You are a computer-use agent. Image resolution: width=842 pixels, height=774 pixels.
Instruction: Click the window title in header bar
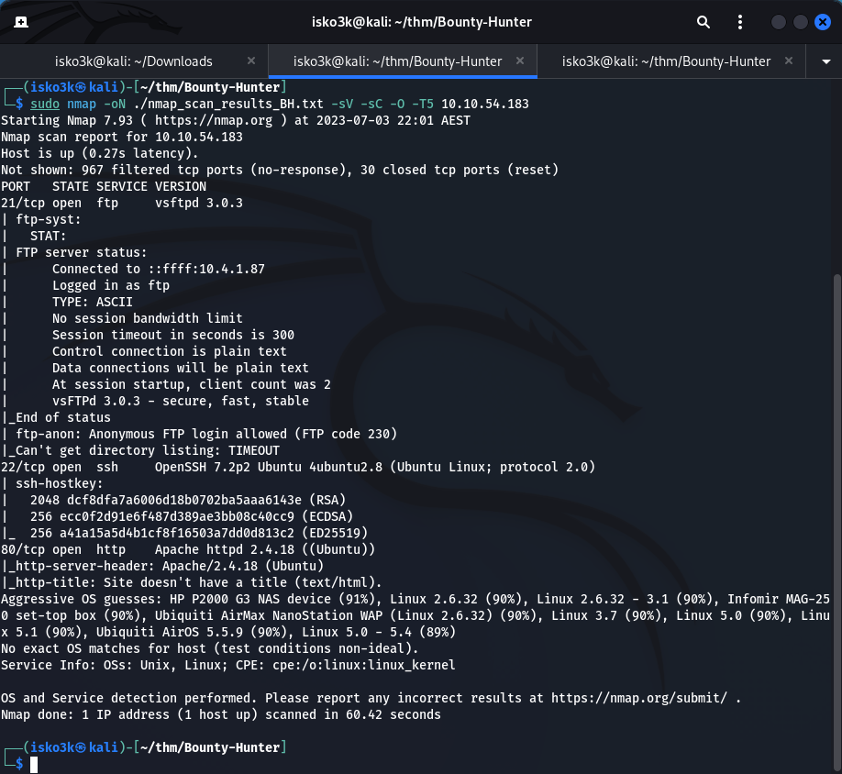click(x=419, y=22)
